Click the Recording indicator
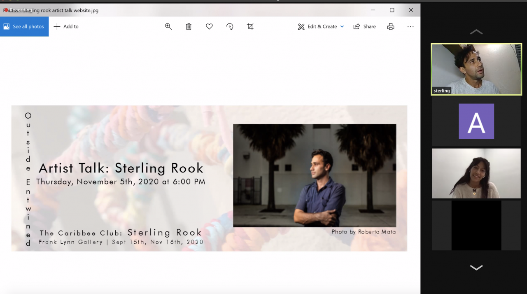 click(x=18, y=10)
